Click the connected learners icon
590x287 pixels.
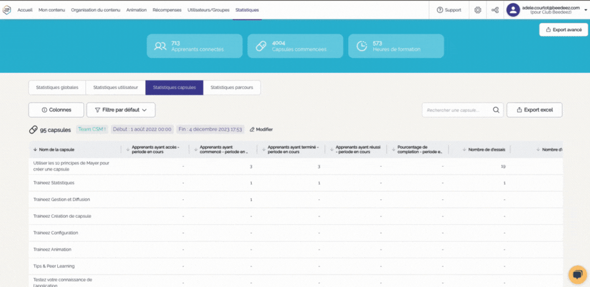click(160, 46)
